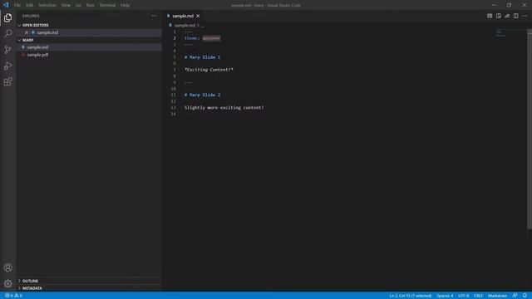Change the CRLF line ending

(x=479, y=296)
